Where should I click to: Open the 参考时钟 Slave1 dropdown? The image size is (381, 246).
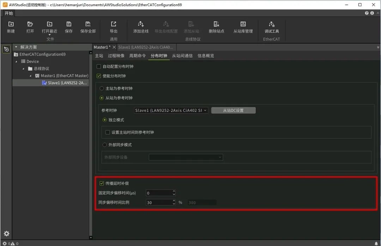[171, 110]
